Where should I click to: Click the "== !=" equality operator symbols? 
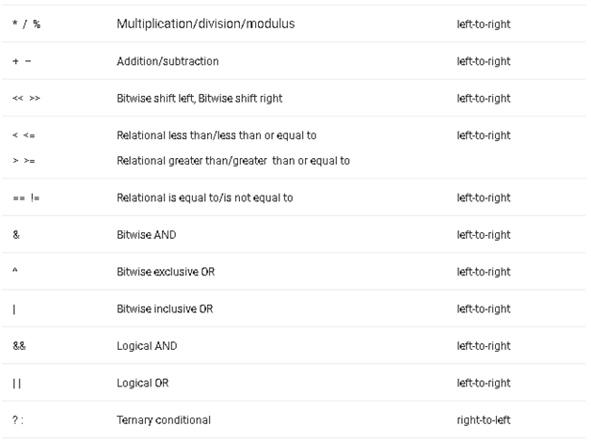[25, 197]
